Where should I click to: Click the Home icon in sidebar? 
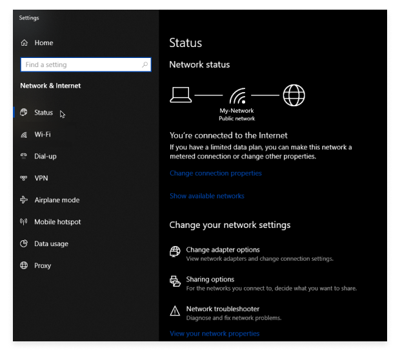[x=25, y=43]
